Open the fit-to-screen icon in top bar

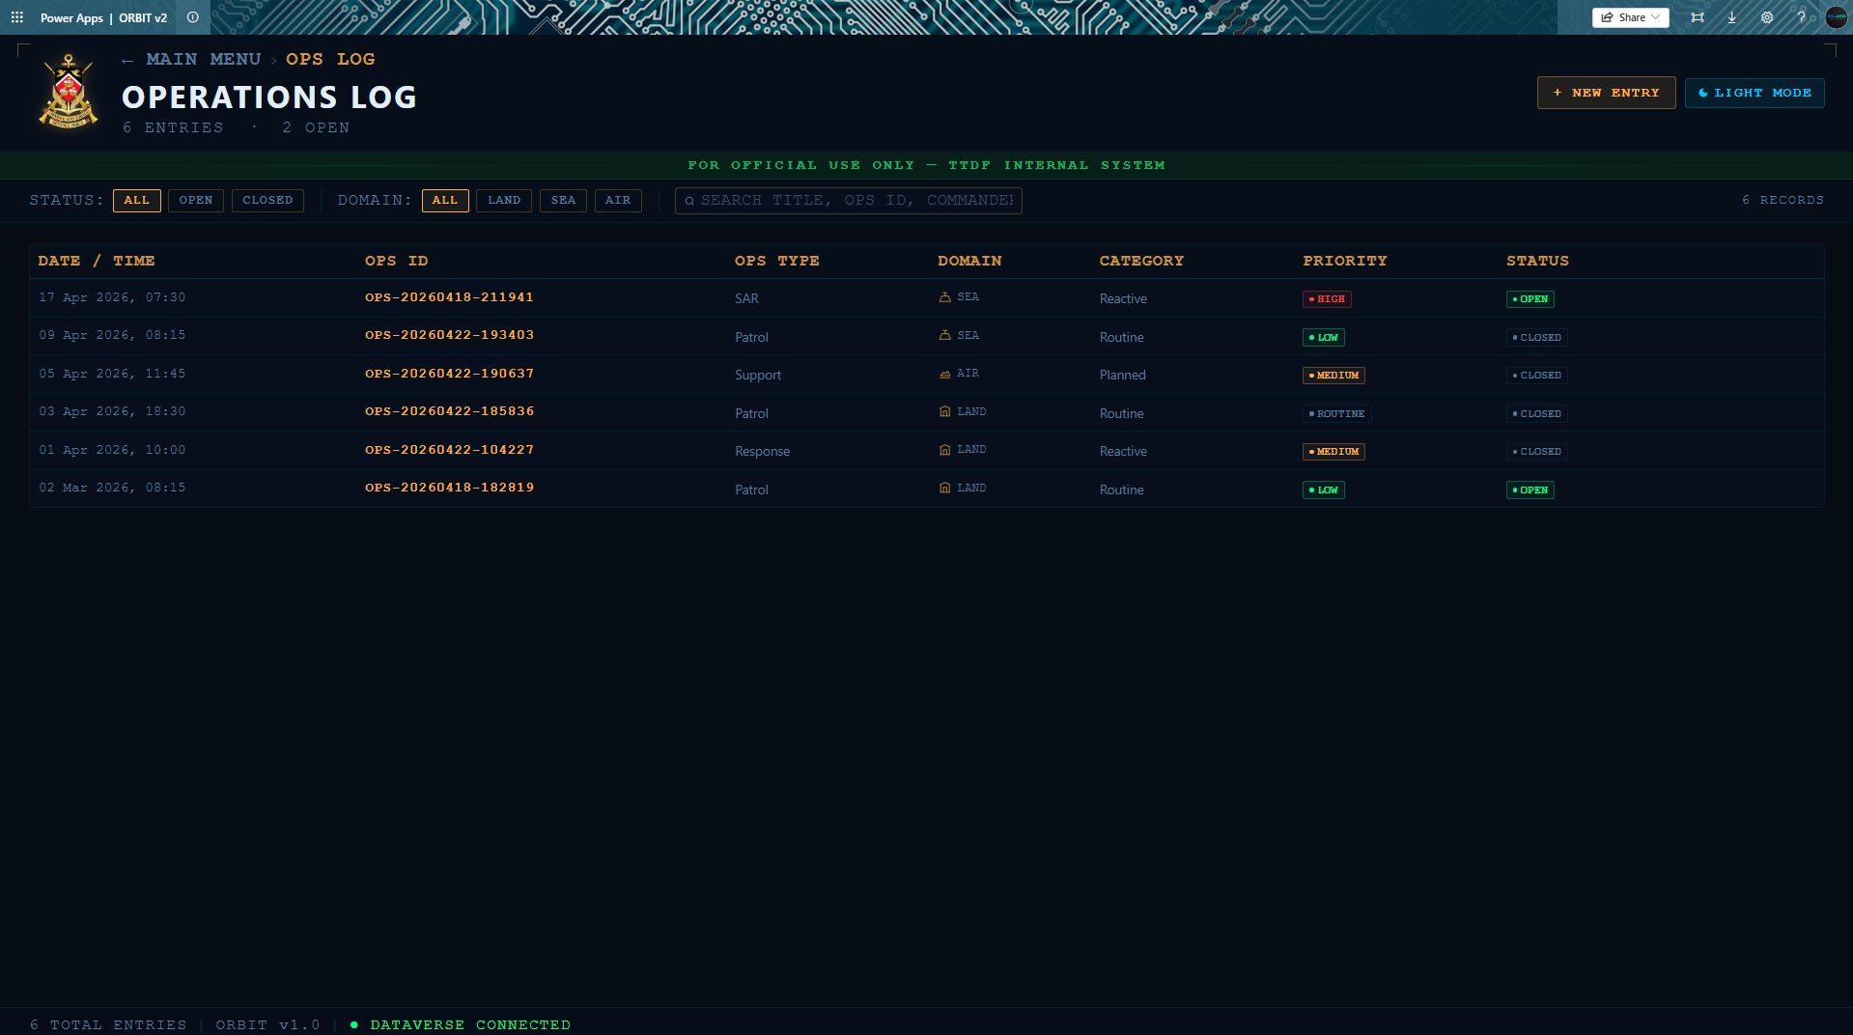pos(1698,17)
